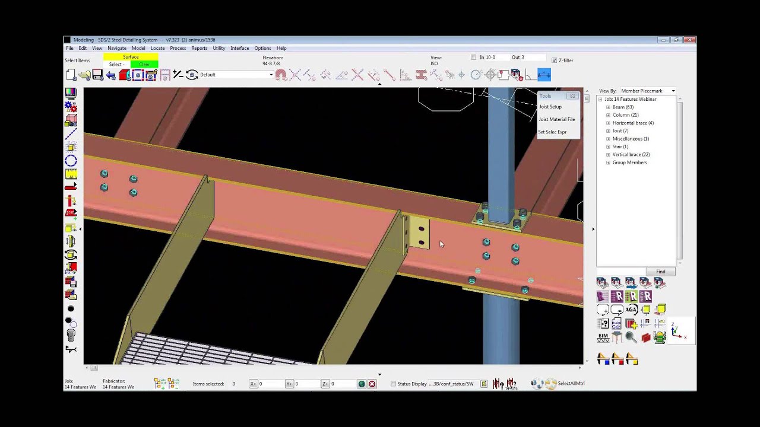Open the File menu
Image resolution: width=760 pixels, height=427 pixels.
[69, 48]
